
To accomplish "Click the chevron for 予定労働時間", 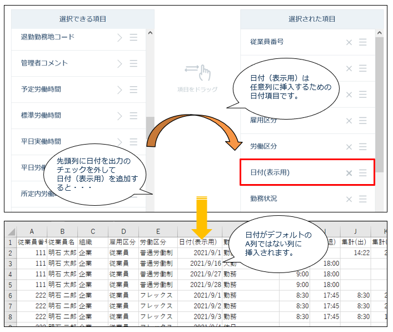I will tap(120, 90).
